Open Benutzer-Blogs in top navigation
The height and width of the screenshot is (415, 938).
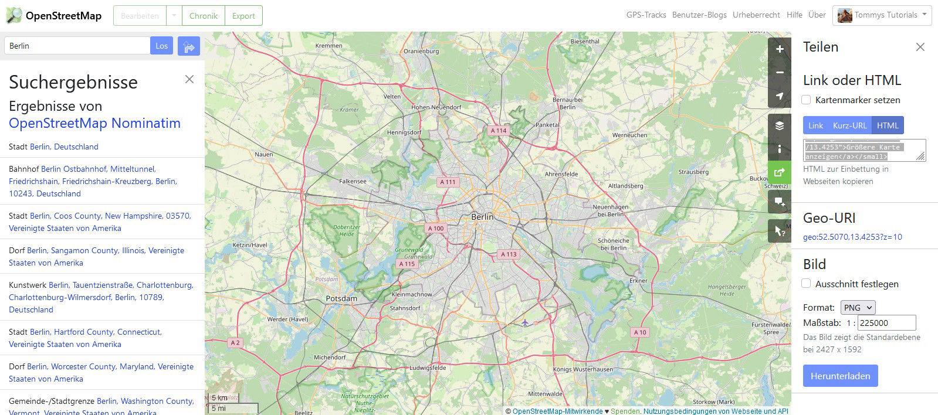click(699, 15)
